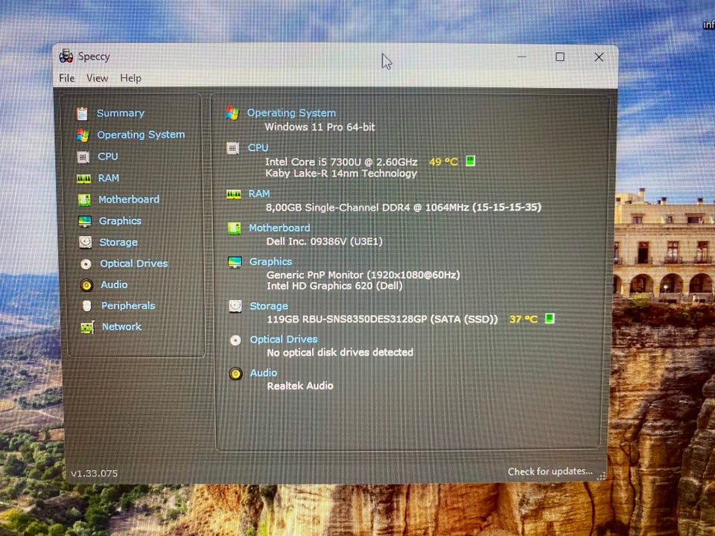
Task: Click the Network card icon in sidebar
Action: coord(87,327)
